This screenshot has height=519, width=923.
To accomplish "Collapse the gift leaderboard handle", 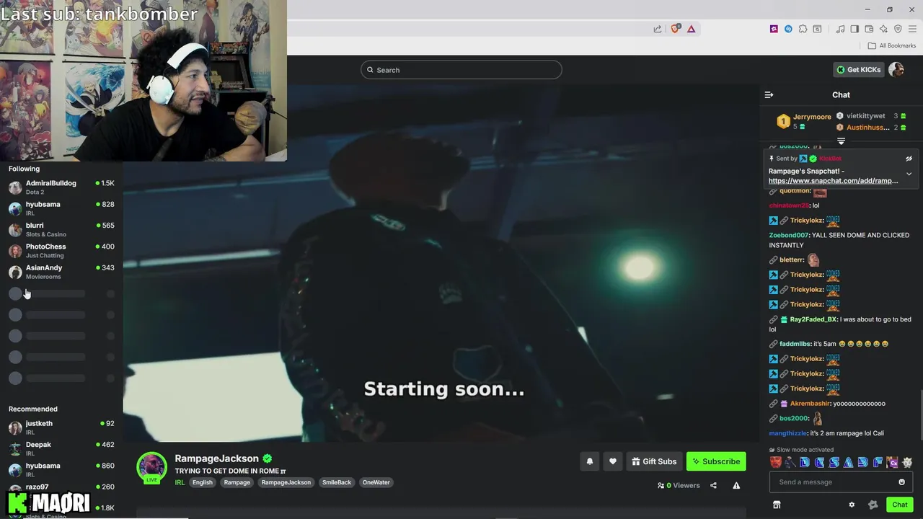I will point(841,141).
